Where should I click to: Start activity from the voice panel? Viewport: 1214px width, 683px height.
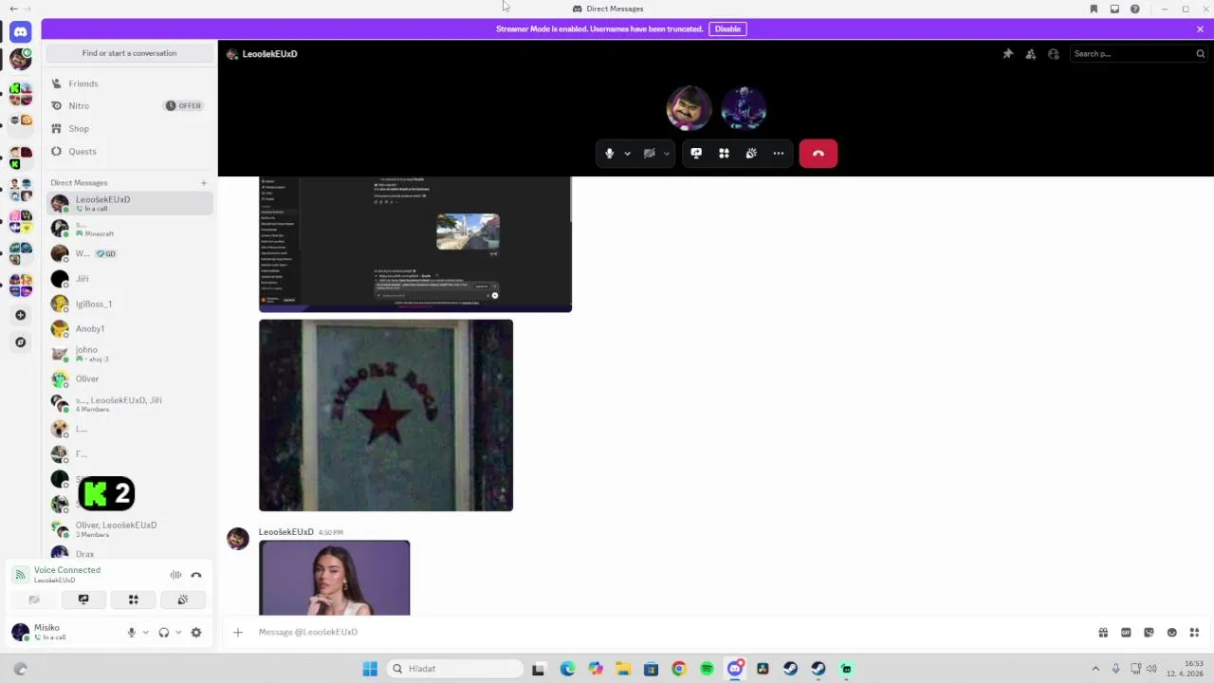(x=133, y=600)
